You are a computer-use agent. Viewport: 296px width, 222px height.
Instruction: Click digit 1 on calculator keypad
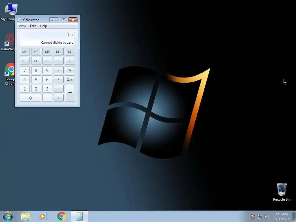point(25,89)
